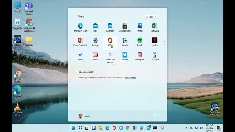The height and width of the screenshot is (132, 235).
Task: Select the yellow folder on desktop
Action: (29, 41)
